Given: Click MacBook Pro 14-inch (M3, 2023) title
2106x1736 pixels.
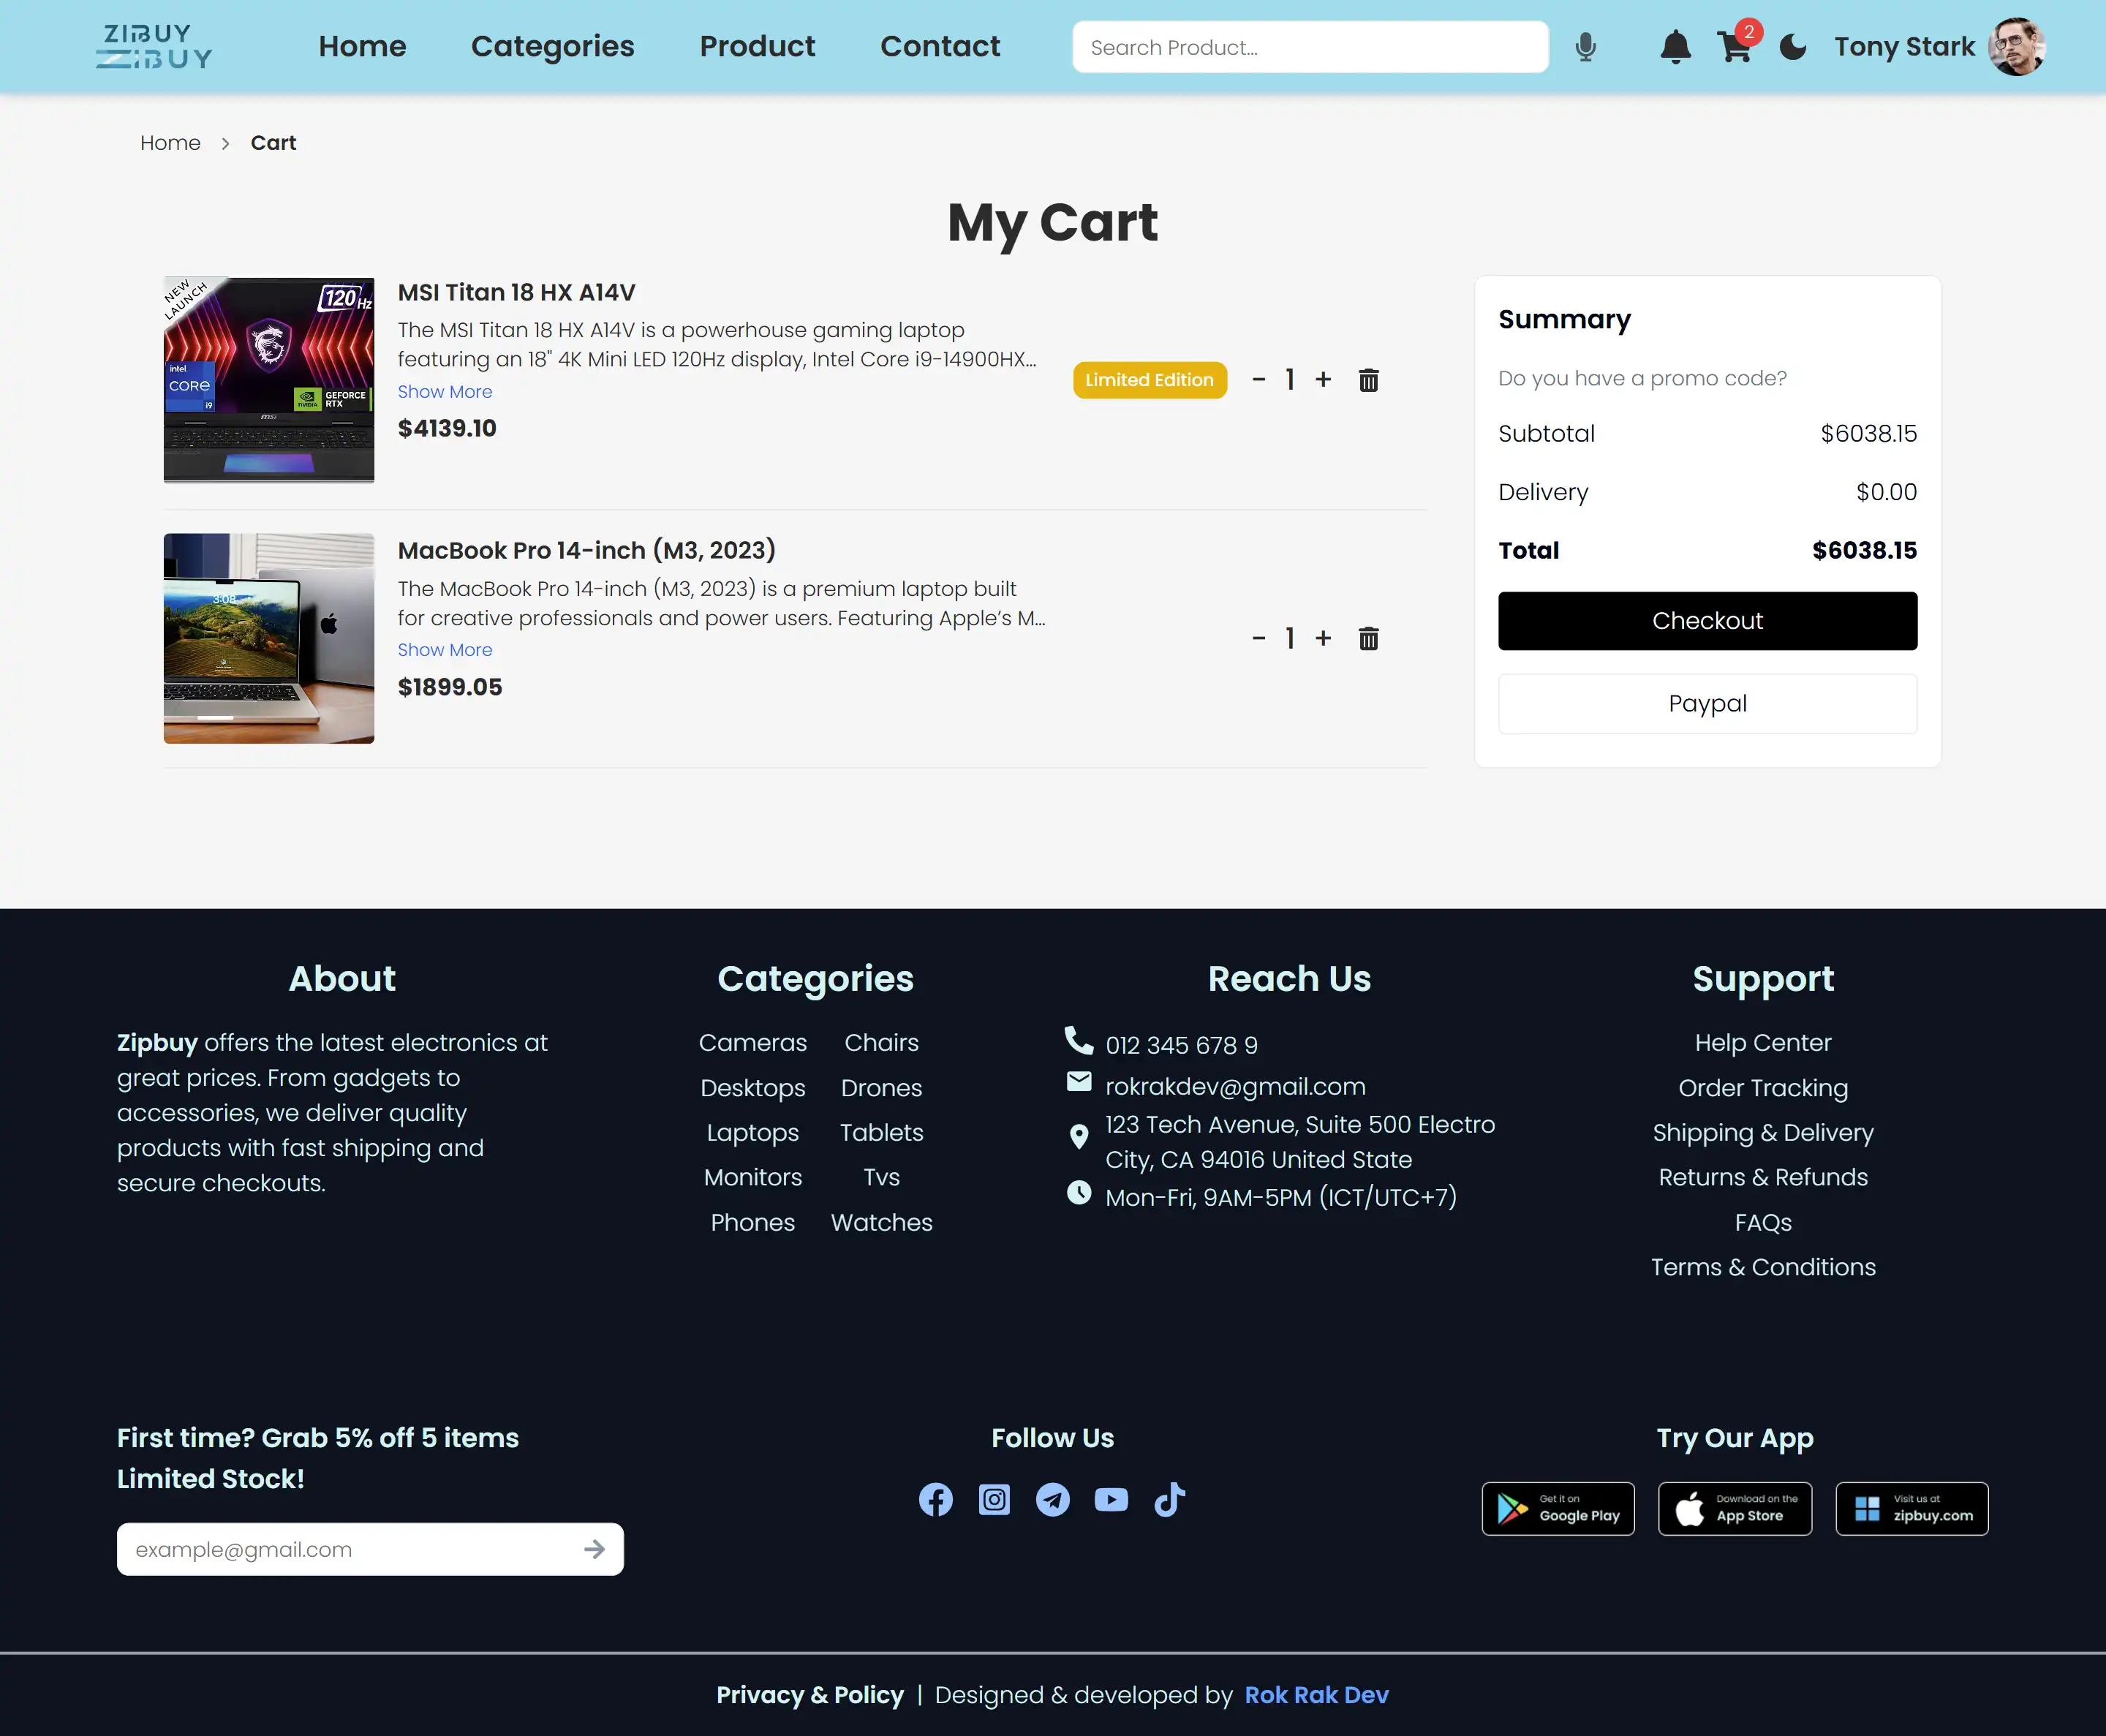Looking at the screenshot, I should tap(586, 551).
